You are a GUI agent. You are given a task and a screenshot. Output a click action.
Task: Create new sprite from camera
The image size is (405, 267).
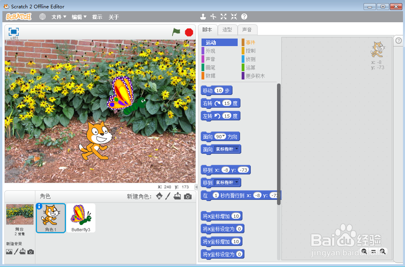[188, 197]
